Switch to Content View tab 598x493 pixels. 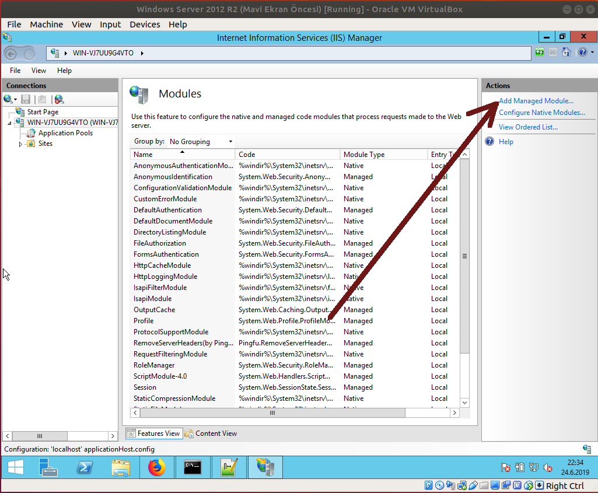[x=211, y=433]
